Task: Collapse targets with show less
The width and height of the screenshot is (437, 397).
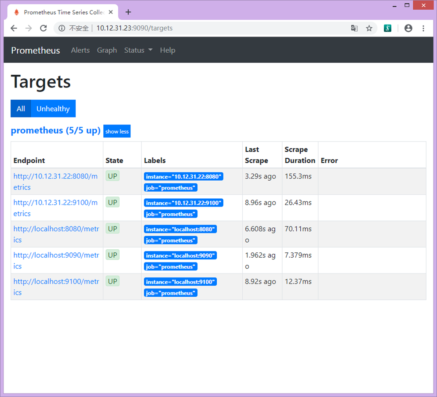Action: (117, 131)
